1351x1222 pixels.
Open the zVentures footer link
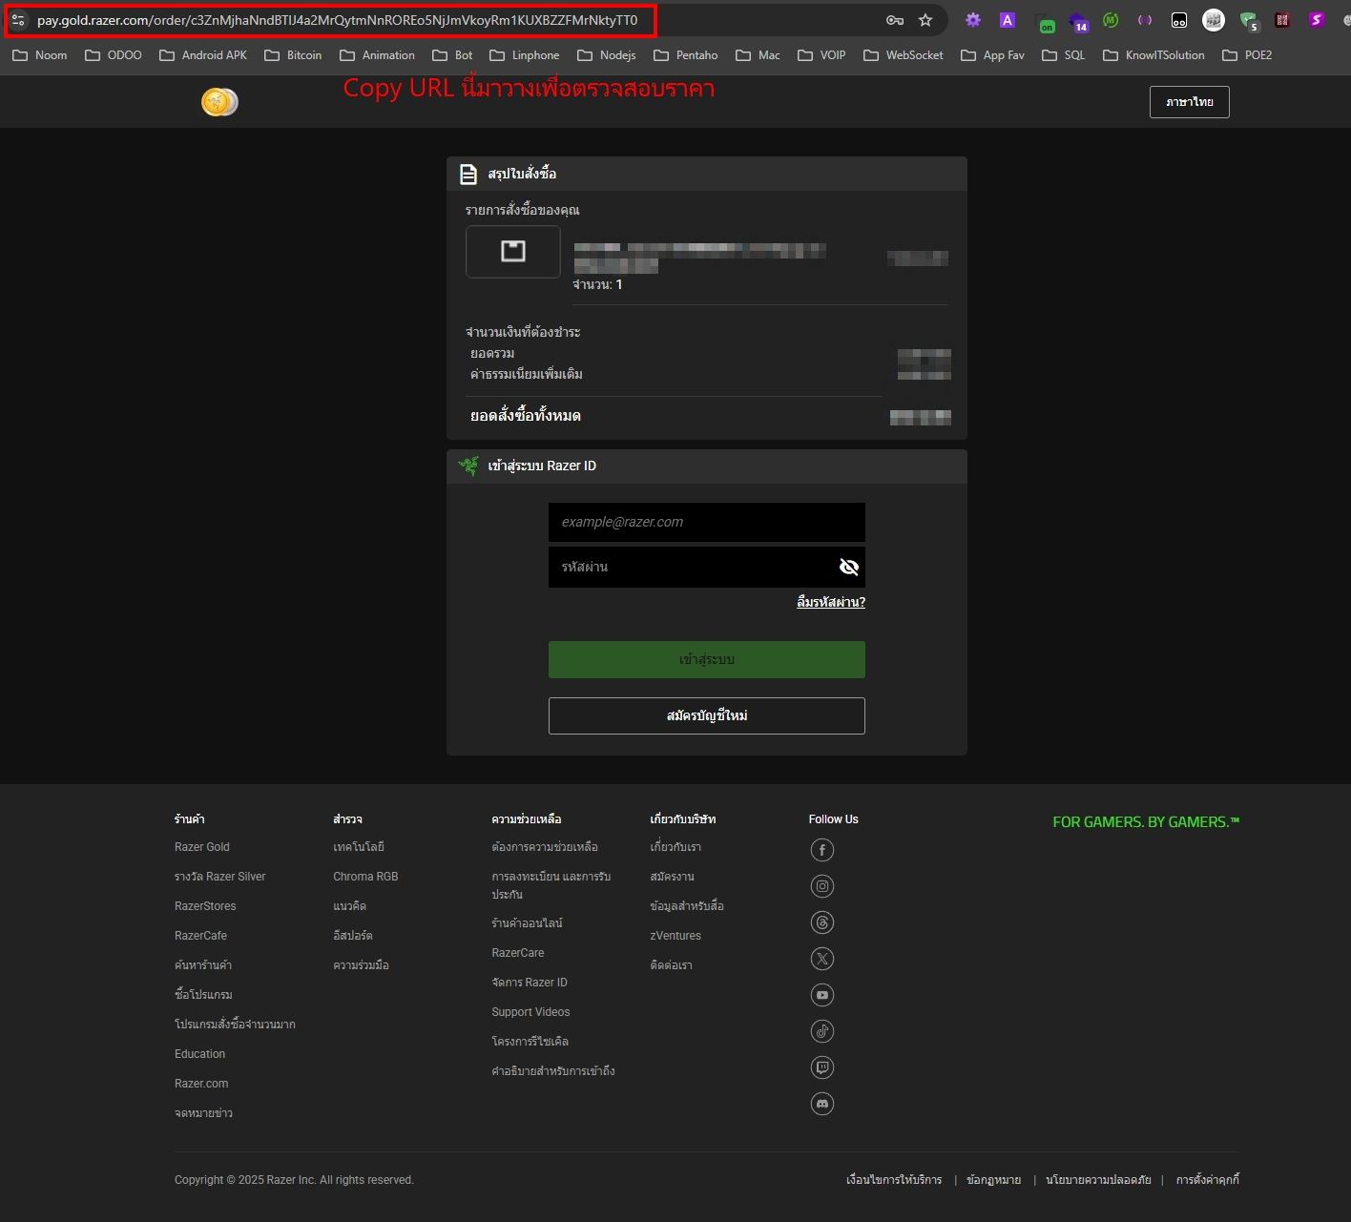tap(675, 936)
